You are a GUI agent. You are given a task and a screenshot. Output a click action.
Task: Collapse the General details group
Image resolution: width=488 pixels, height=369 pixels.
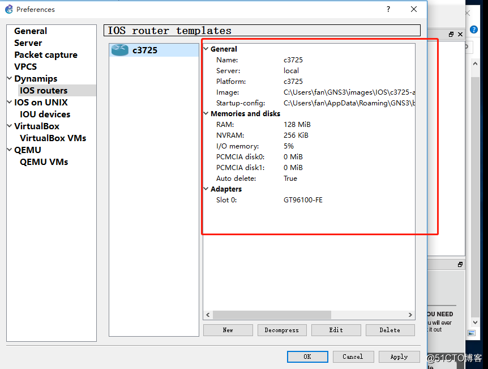(206, 49)
